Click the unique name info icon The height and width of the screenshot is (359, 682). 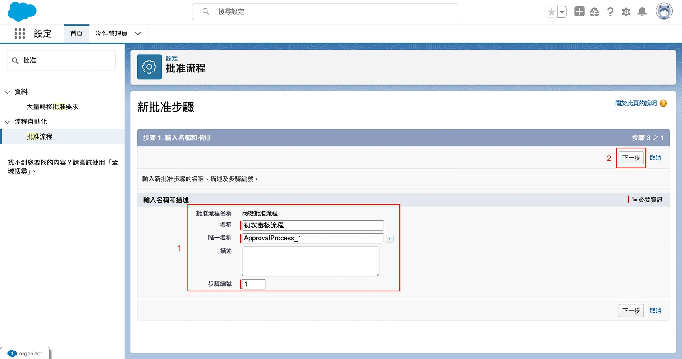click(x=390, y=239)
